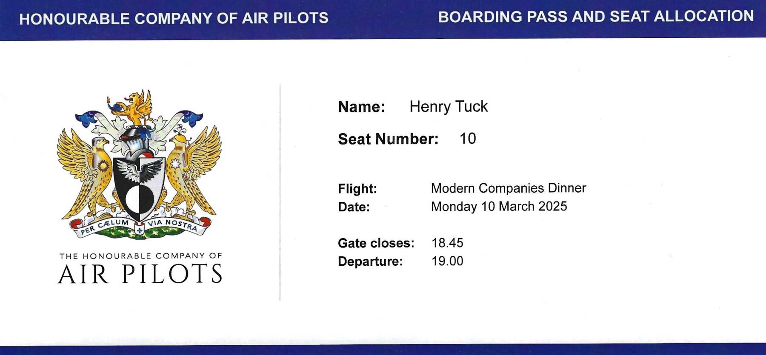766x355 pixels.
Task: Click the gate closing time 18.45
Action: 447,243
